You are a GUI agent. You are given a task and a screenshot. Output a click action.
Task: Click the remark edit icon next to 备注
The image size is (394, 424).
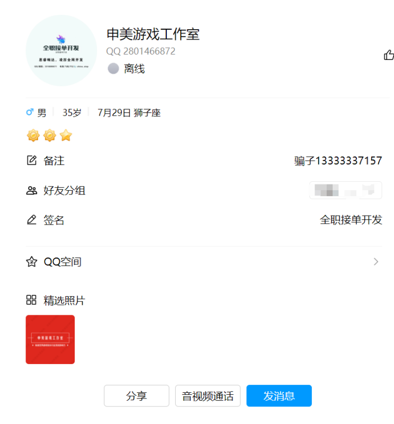32,161
